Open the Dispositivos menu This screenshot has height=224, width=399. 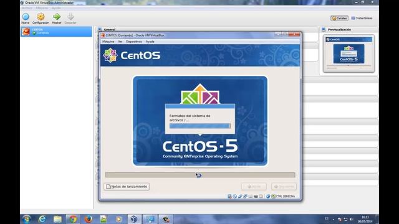[x=134, y=42]
